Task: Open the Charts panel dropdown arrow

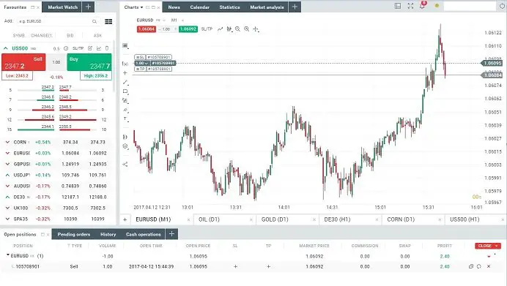Action: point(141,7)
